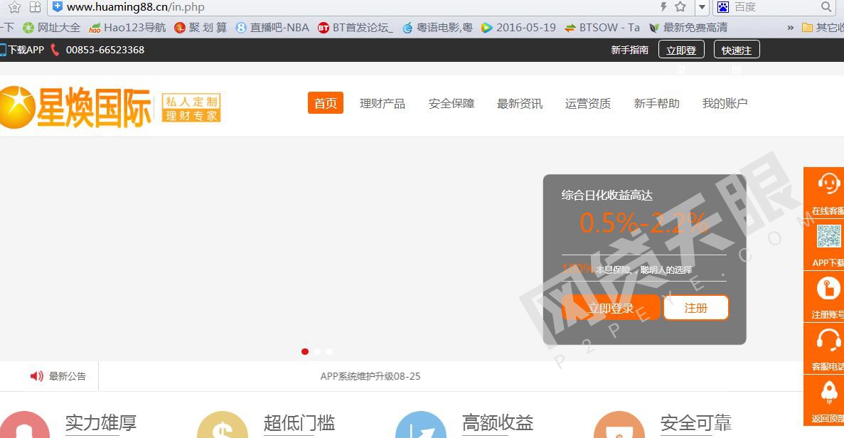Click the red speaker announcement icon
The width and height of the screenshot is (844, 438).
point(36,376)
